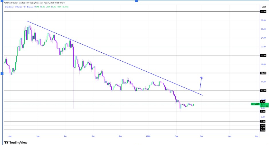This screenshot has width=269, height=145.
Task: Click the Oct label on time axis
Action: click(x=65, y=136)
